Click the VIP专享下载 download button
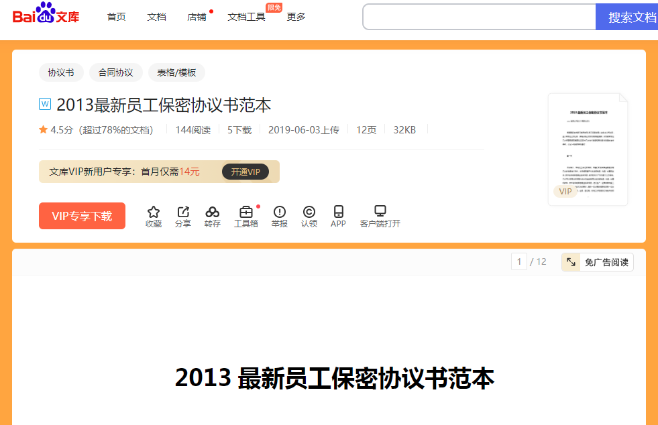This screenshot has height=425, width=658. pos(82,216)
